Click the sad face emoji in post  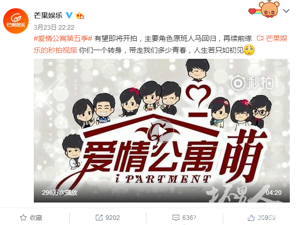tap(249, 50)
